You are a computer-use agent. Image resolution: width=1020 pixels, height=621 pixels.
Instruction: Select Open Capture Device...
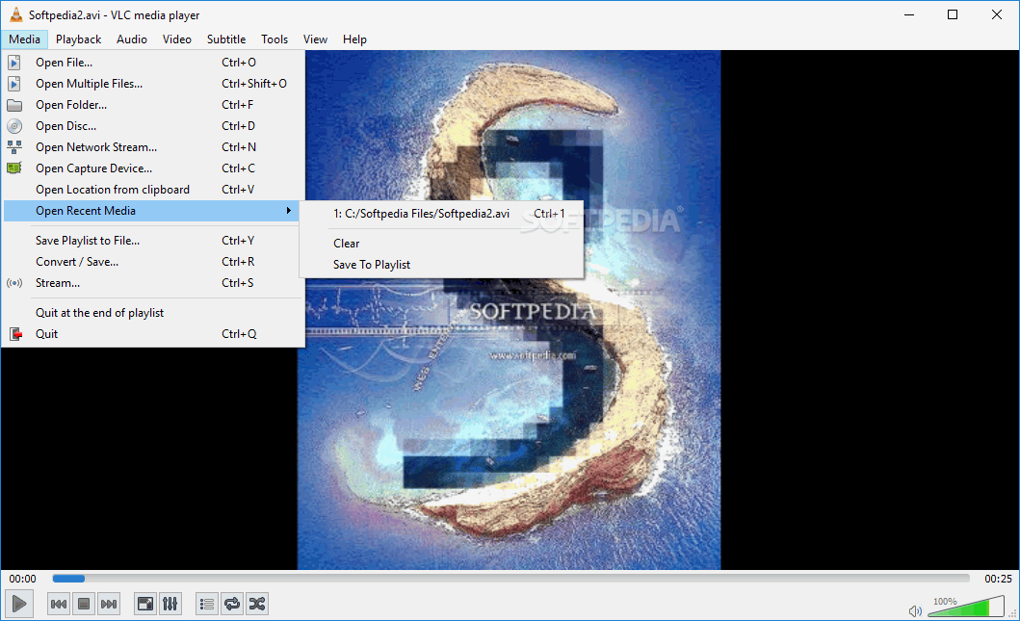pos(153,168)
